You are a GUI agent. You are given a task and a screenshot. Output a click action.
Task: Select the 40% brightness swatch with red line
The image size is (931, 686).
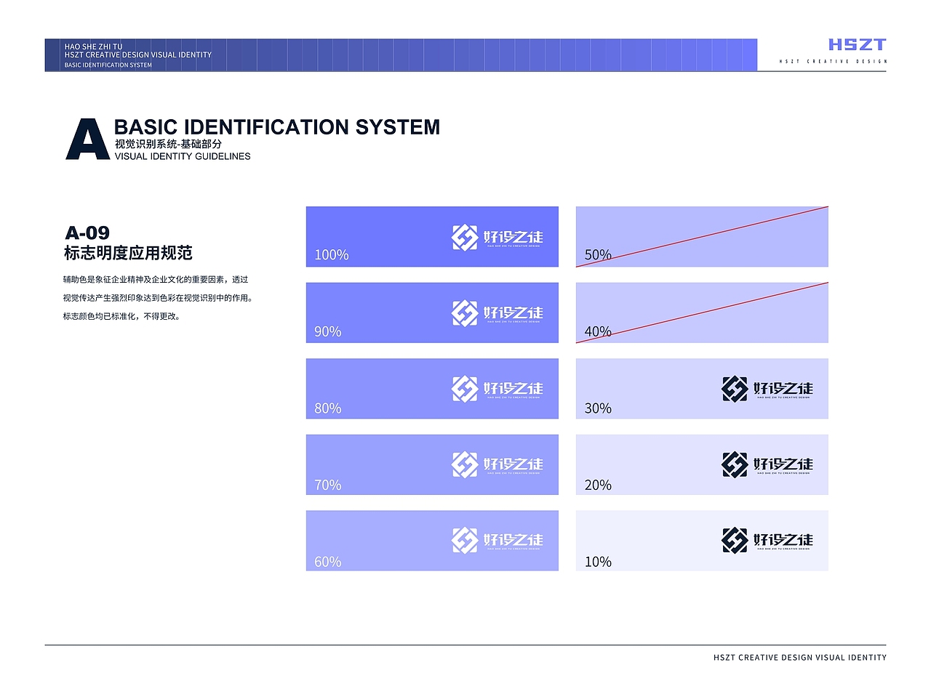coord(702,312)
